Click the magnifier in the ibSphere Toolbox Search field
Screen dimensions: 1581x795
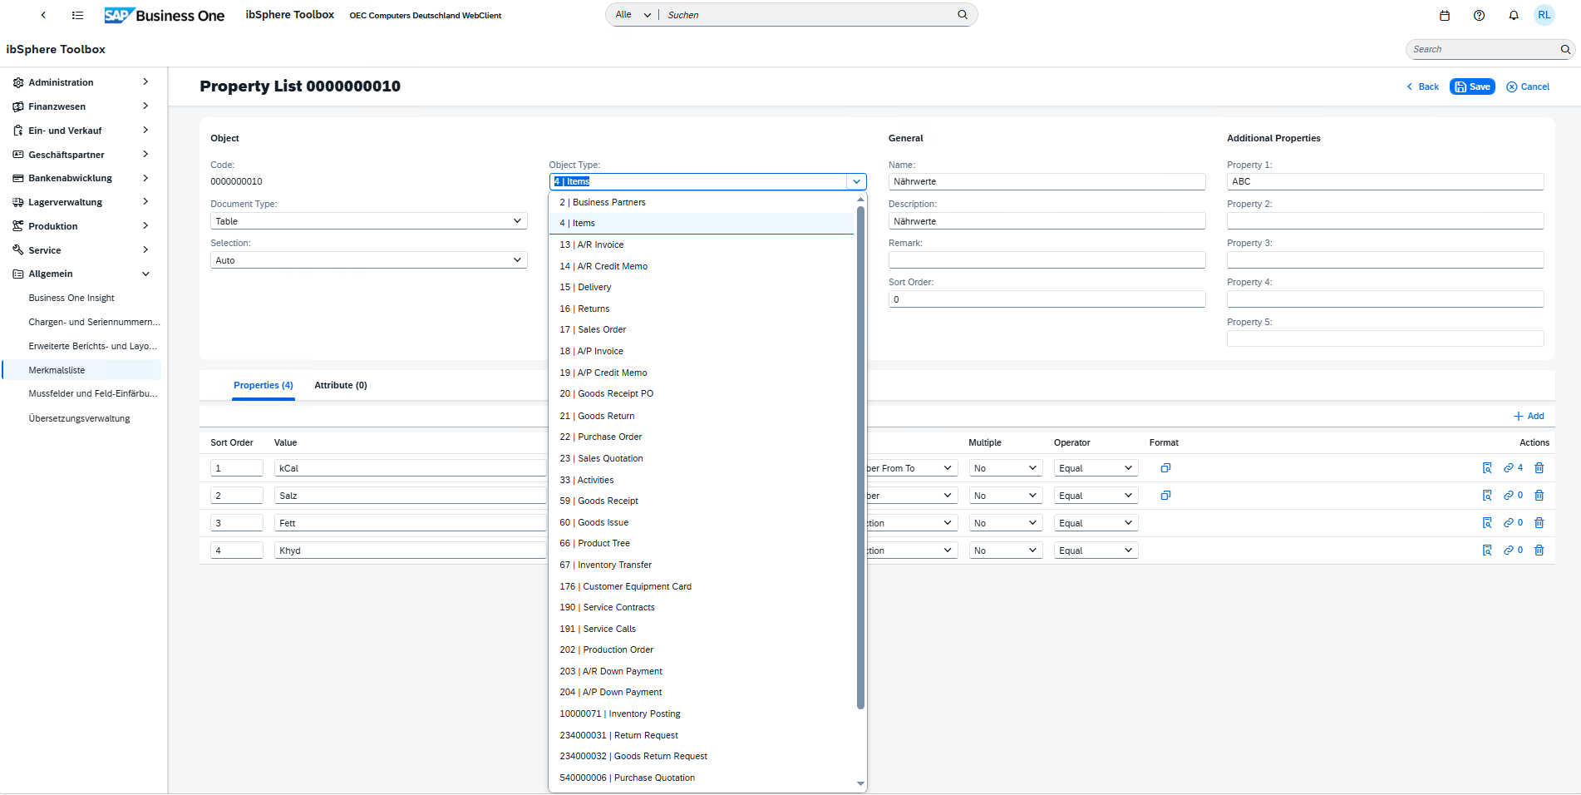point(1565,49)
